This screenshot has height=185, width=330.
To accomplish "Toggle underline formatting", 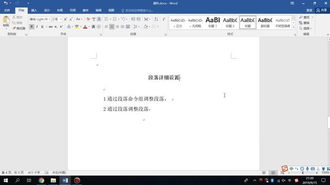I will click(x=42, y=27).
